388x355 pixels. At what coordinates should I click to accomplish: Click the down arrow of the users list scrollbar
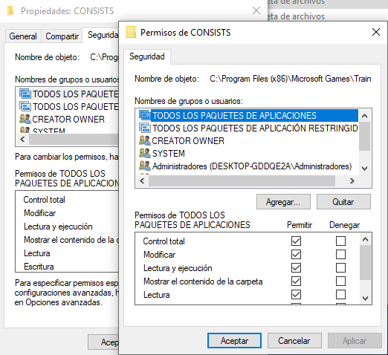click(x=364, y=169)
